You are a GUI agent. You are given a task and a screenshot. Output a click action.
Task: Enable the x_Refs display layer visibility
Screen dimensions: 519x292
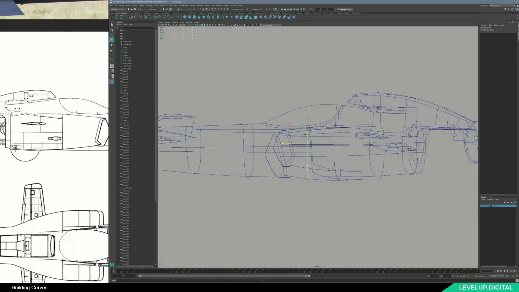click(x=482, y=206)
